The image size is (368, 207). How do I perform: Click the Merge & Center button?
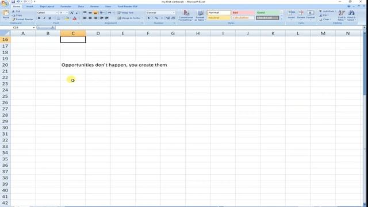click(x=129, y=18)
